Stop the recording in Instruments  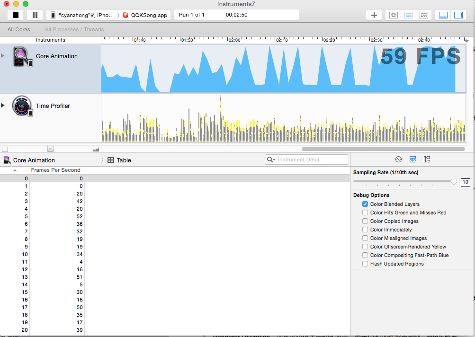click(x=15, y=15)
